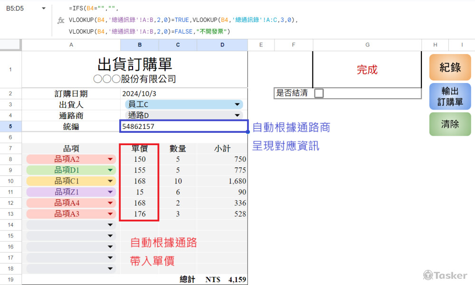This screenshot has height=285, width=475.
Task: Select the 統編 cell containing 54862157
Action: coord(184,126)
